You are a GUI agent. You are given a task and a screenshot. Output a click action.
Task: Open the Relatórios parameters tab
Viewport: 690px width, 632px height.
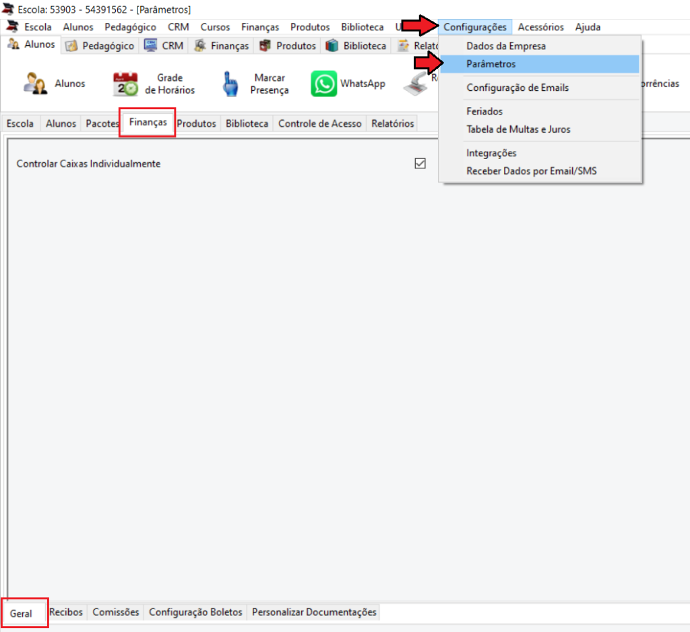click(393, 124)
